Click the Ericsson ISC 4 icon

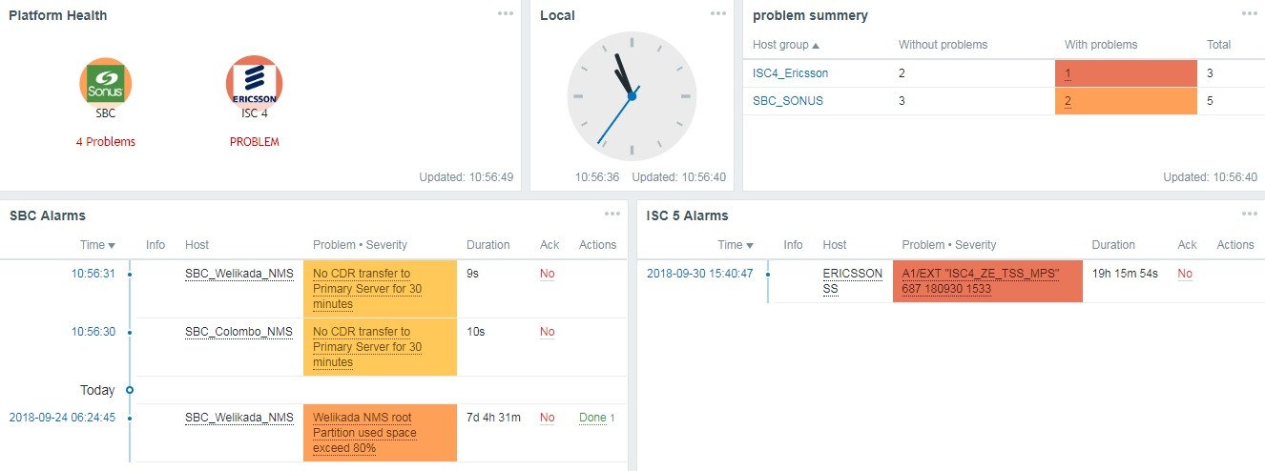click(253, 81)
